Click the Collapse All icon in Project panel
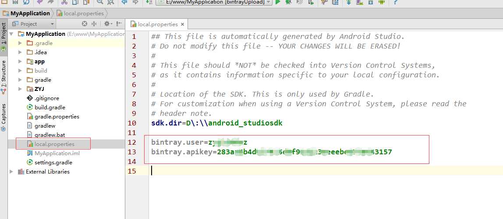This screenshot has height=219, width=503. (x=94, y=24)
